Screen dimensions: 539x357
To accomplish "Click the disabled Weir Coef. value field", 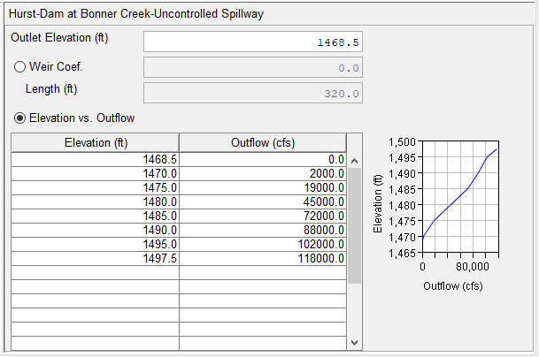I will coord(253,68).
